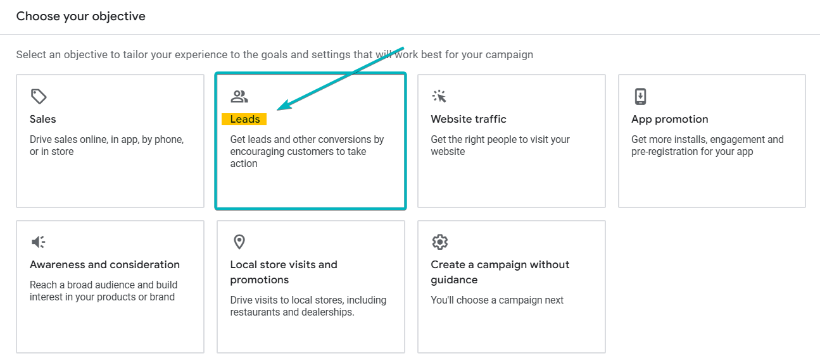Viewport: 820px width, 363px height.
Task: Click the Awareness megaphone icon
Action: tap(39, 242)
